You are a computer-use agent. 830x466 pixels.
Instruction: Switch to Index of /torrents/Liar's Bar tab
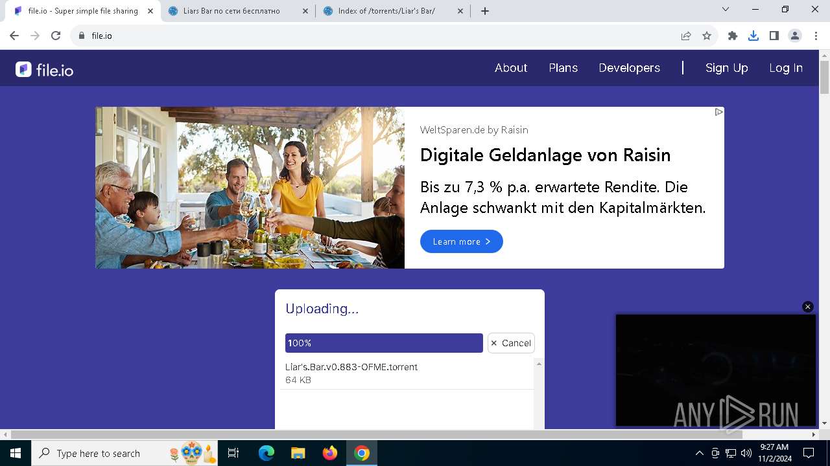click(x=393, y=11)
